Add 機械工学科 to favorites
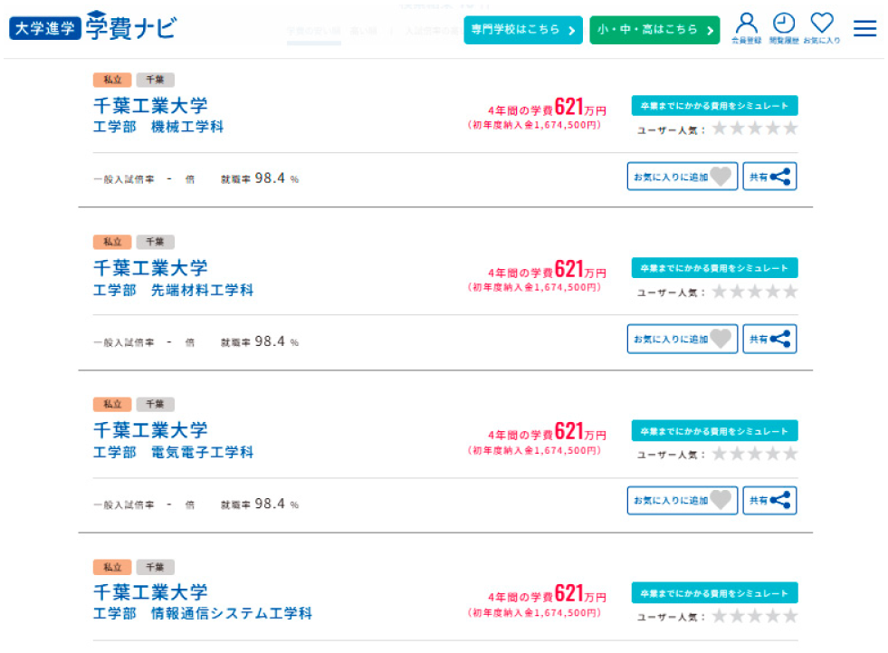888x653 pixels. tap(682, 177)
